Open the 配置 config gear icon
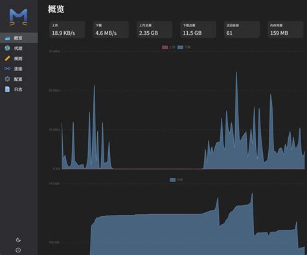The width and height of the screenshot is (307, 255). [8, 79]
